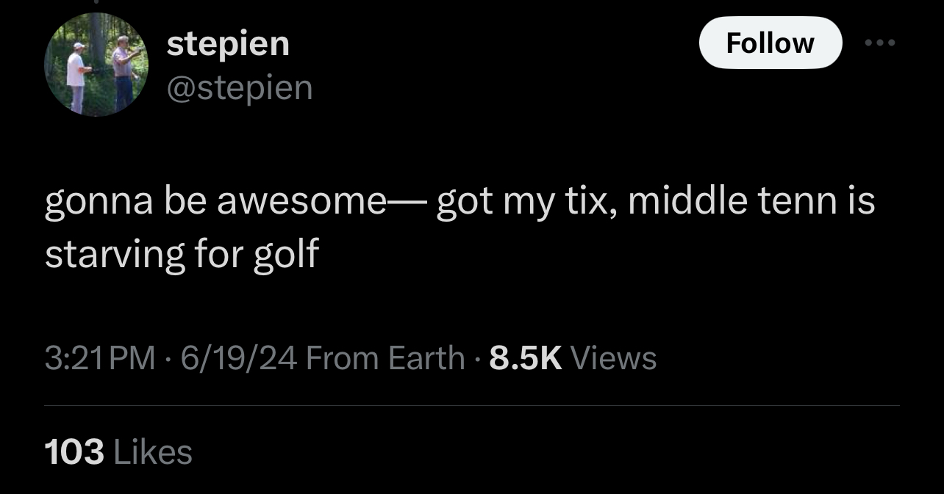Click the From Earth location label
944x494 pixels.
coord(385,358)
